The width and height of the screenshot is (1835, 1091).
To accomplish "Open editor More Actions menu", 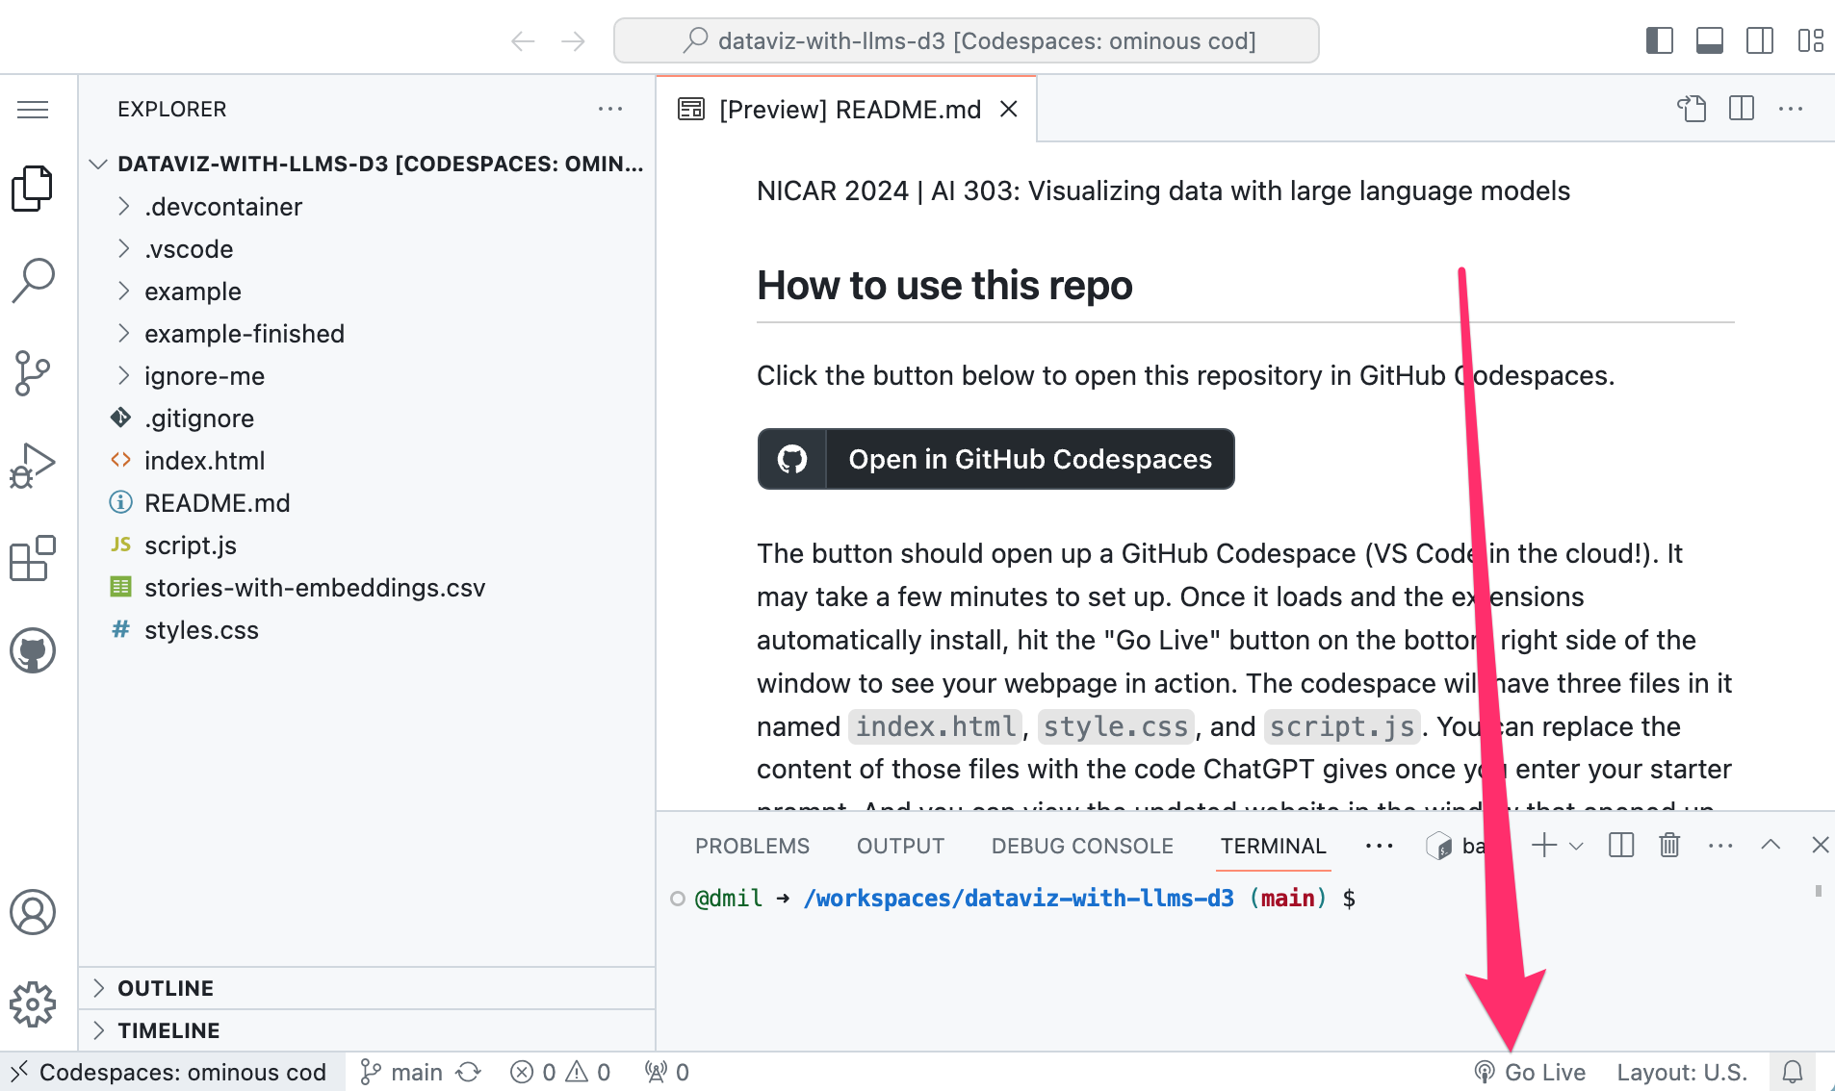I will [x=1791, y=109].
